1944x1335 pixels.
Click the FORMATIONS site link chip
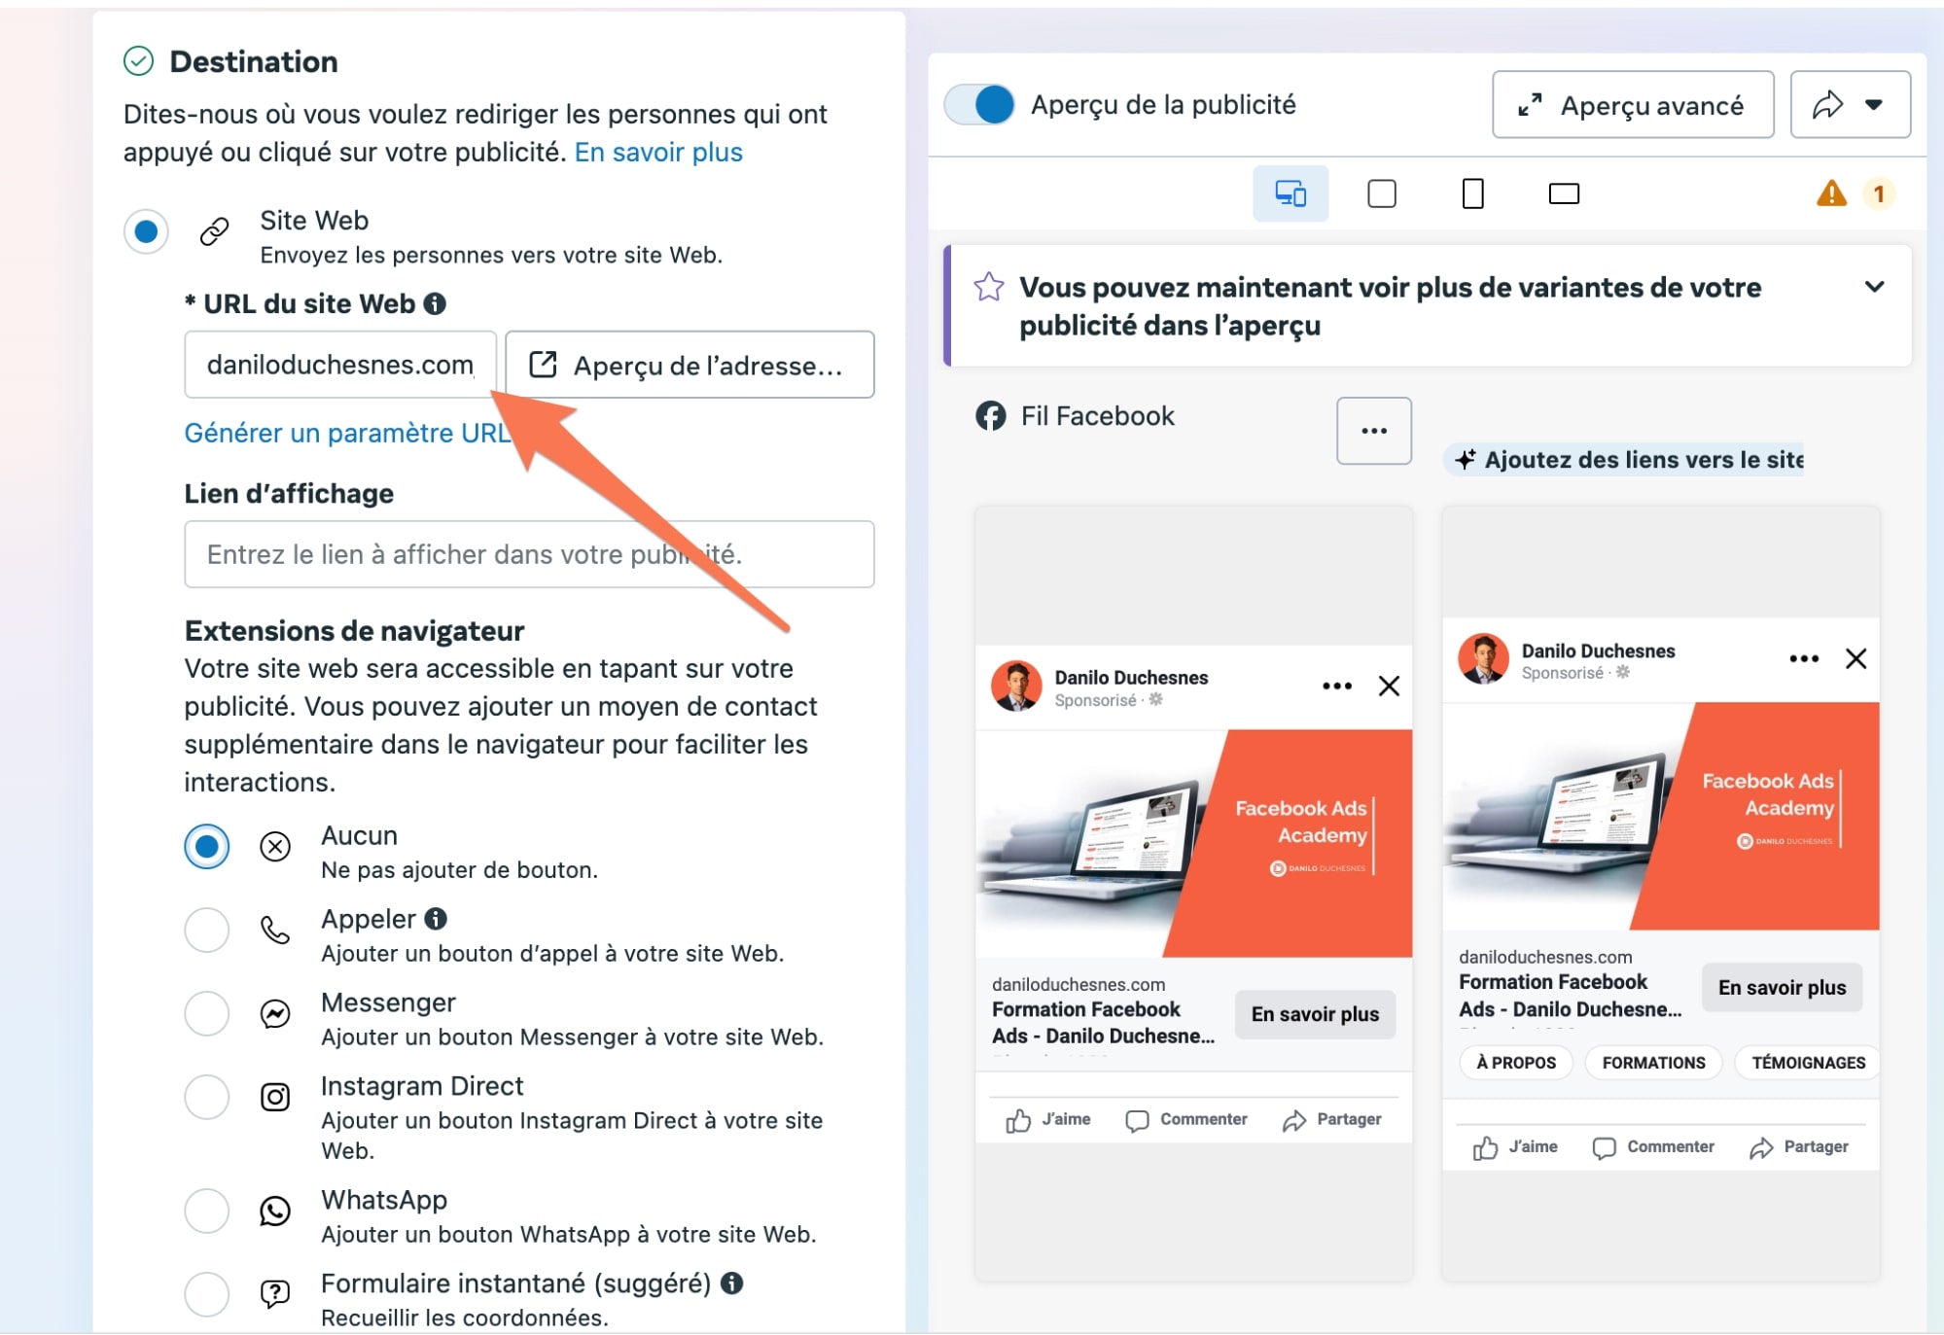pos(1653,1063)
